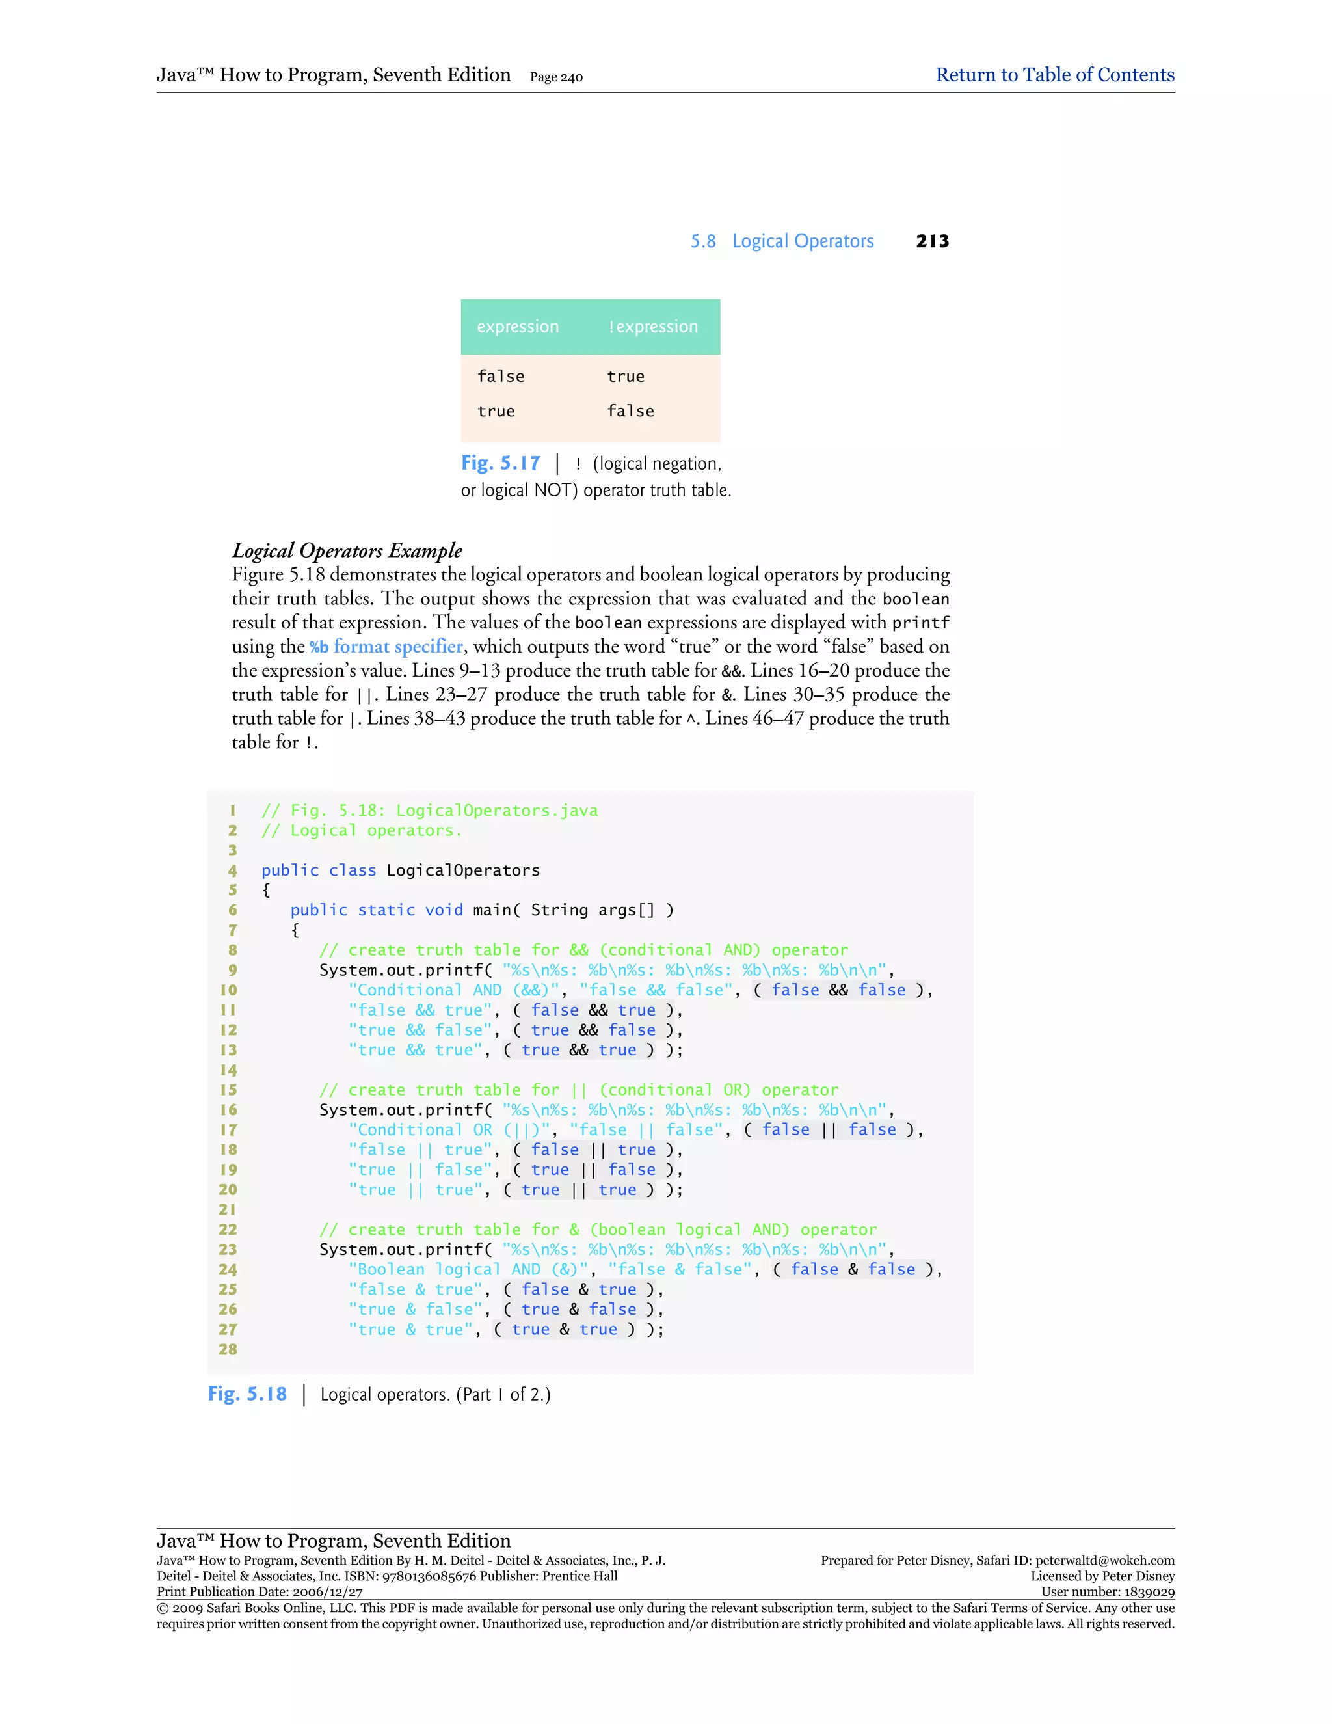Click the 'public class LogicalOperators' code line

pyautogui.click(x=400, y=870)
